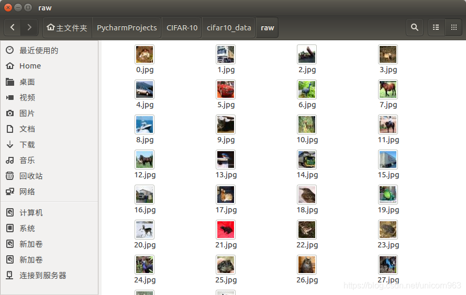This screenshot has height=295, width=466.
Task: Select the 15.jpg trailer thumbnail
Action: tap(388, 160)
